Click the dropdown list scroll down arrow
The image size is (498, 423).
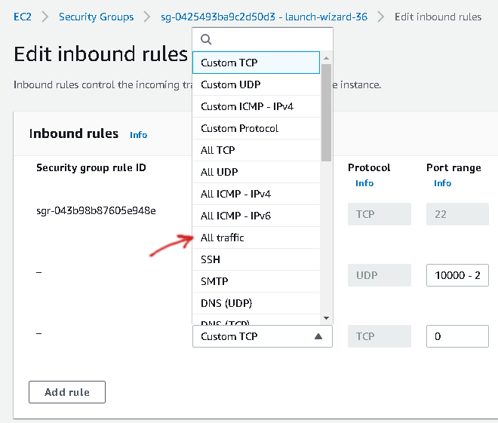click(326, 318)
